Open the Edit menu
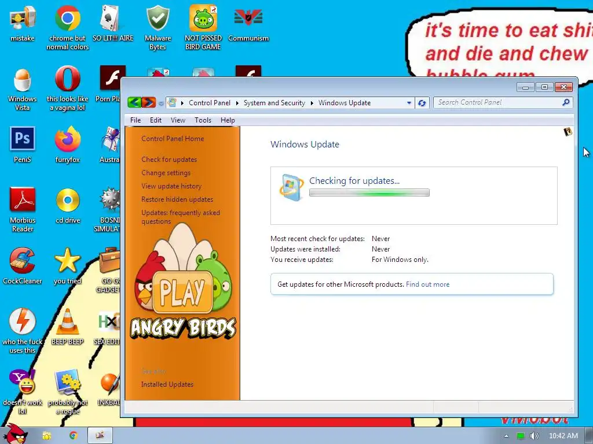593x444 pixels. [155, 120]
